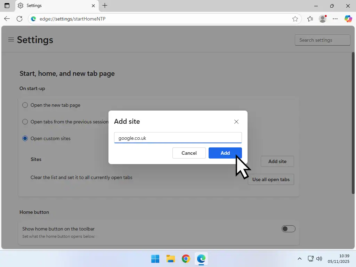Adjust the speaker volume in the tray

pos(319,259)
